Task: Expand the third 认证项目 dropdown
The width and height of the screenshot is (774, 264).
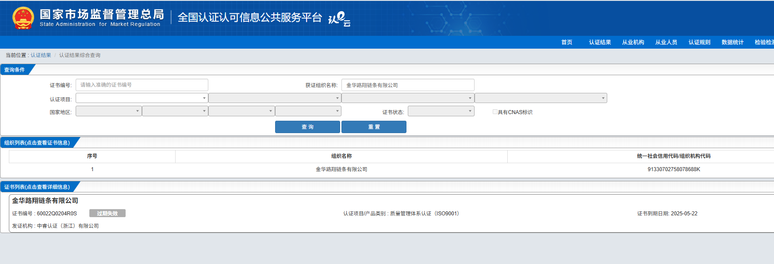Action: [x=408, y=98]
